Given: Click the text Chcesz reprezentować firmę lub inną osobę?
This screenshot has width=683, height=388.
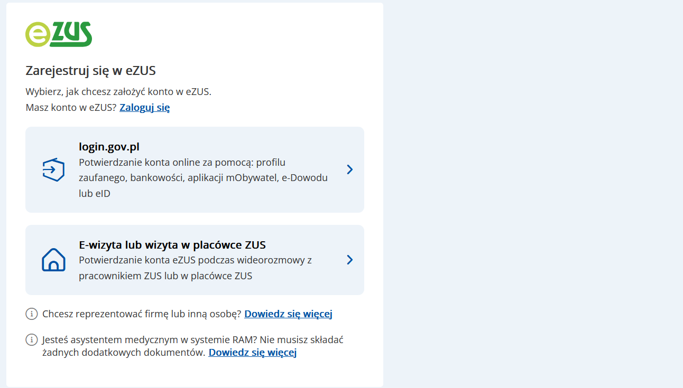Looking at the screenshot, I should pos(142,314).
